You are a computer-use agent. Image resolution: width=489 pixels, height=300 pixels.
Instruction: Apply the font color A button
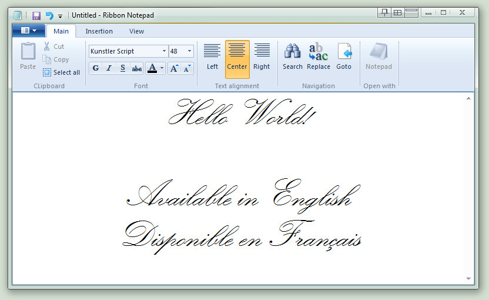point(152,68)
